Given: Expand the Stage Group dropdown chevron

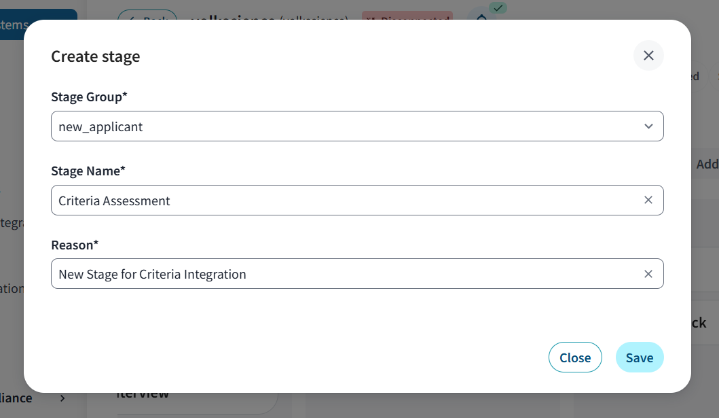Looking at the screenshot, I should 648,126.
